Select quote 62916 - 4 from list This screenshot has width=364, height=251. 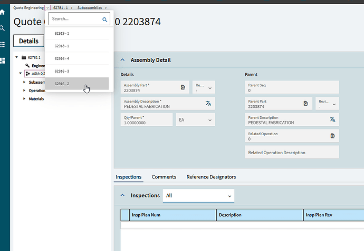77,58
